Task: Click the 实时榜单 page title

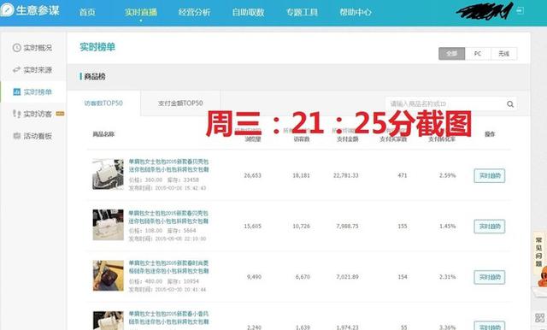Action: tap(97, 47)
